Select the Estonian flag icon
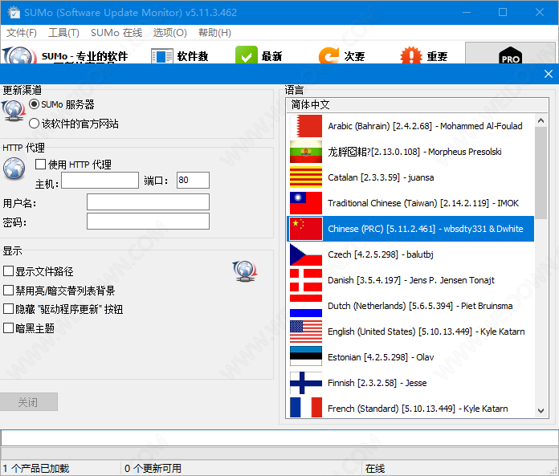The width and height of the screenshot is (559, 476). point(306,357)
